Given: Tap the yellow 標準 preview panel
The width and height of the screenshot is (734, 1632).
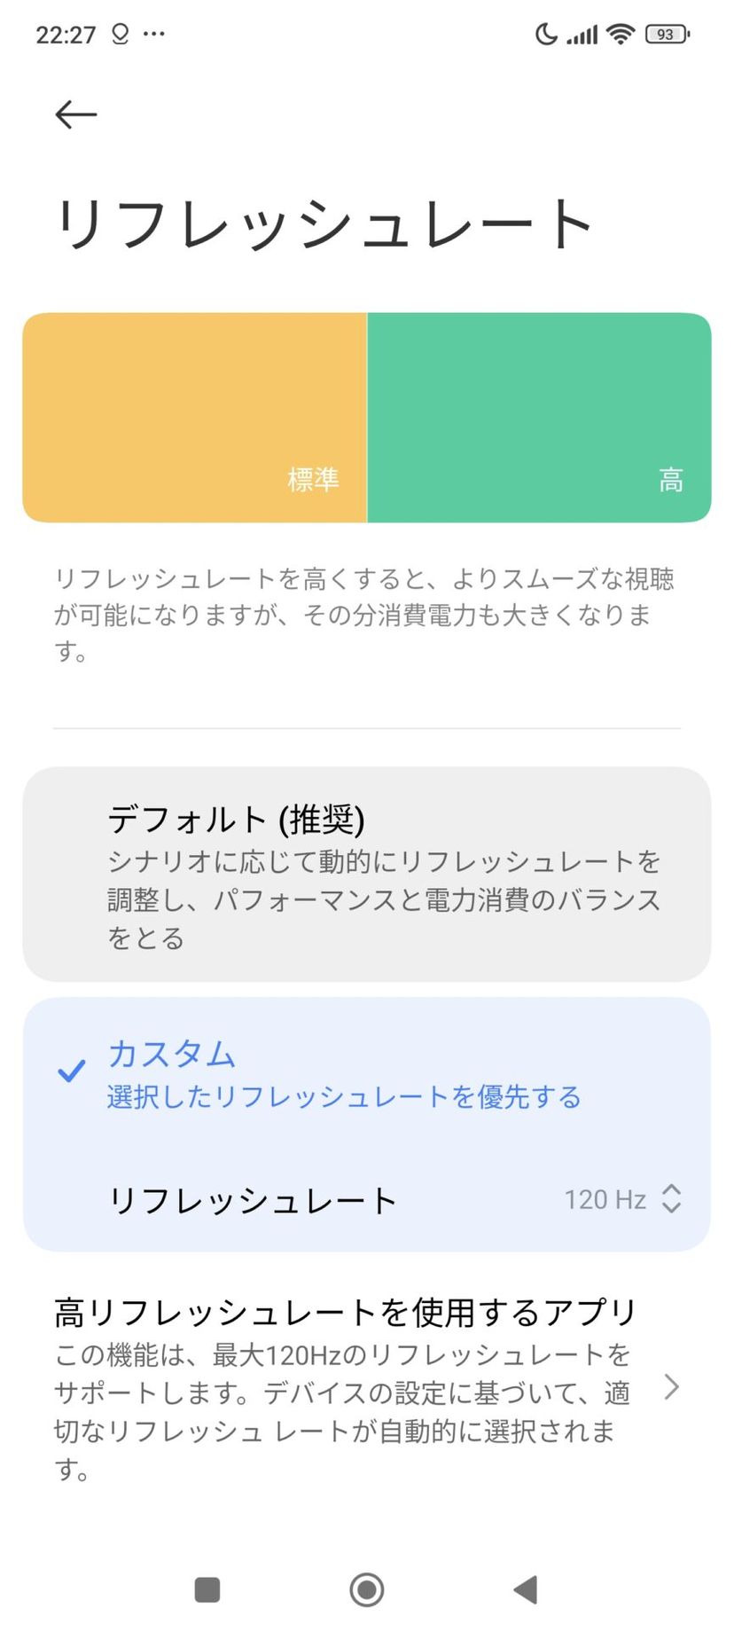Looking at the screenshot, I should (x=195, y=417).
